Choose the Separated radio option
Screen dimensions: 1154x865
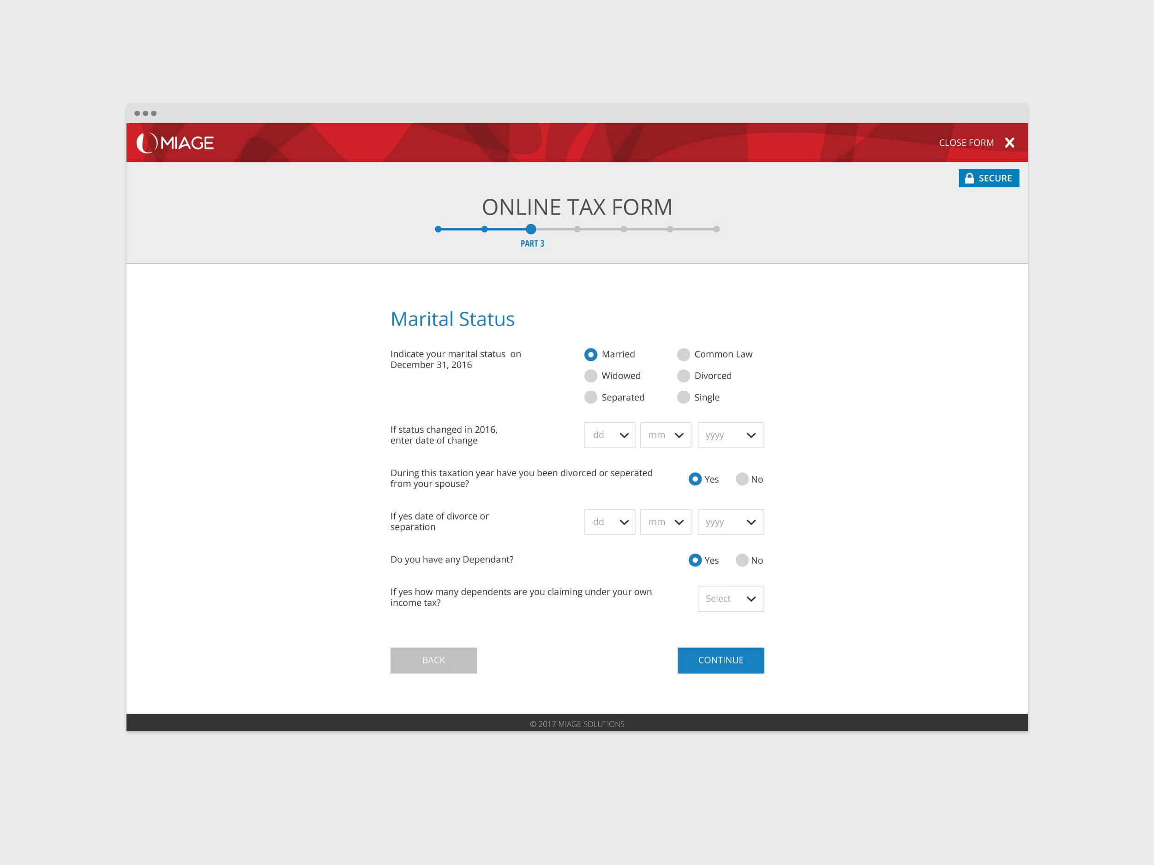coord(590,397)
